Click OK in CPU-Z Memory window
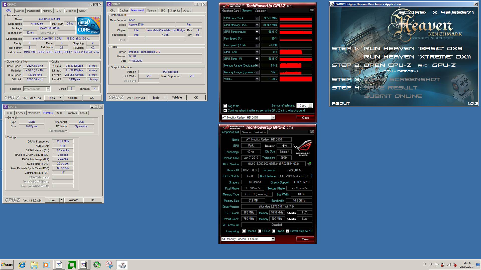This screenshot has width=481, height=270. 93,200
